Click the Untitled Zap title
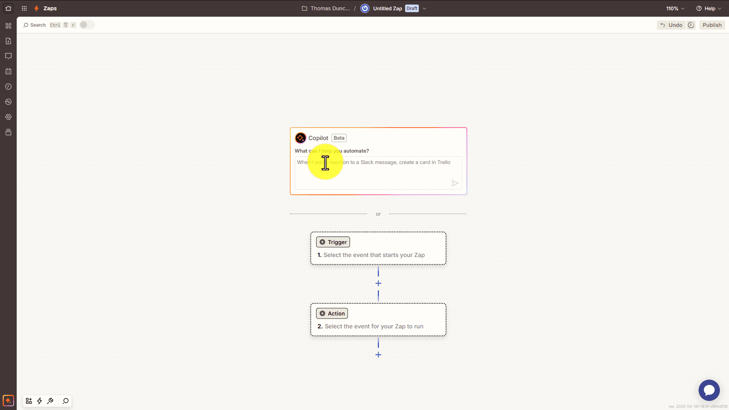729x410 pixels. pos(387,8)
